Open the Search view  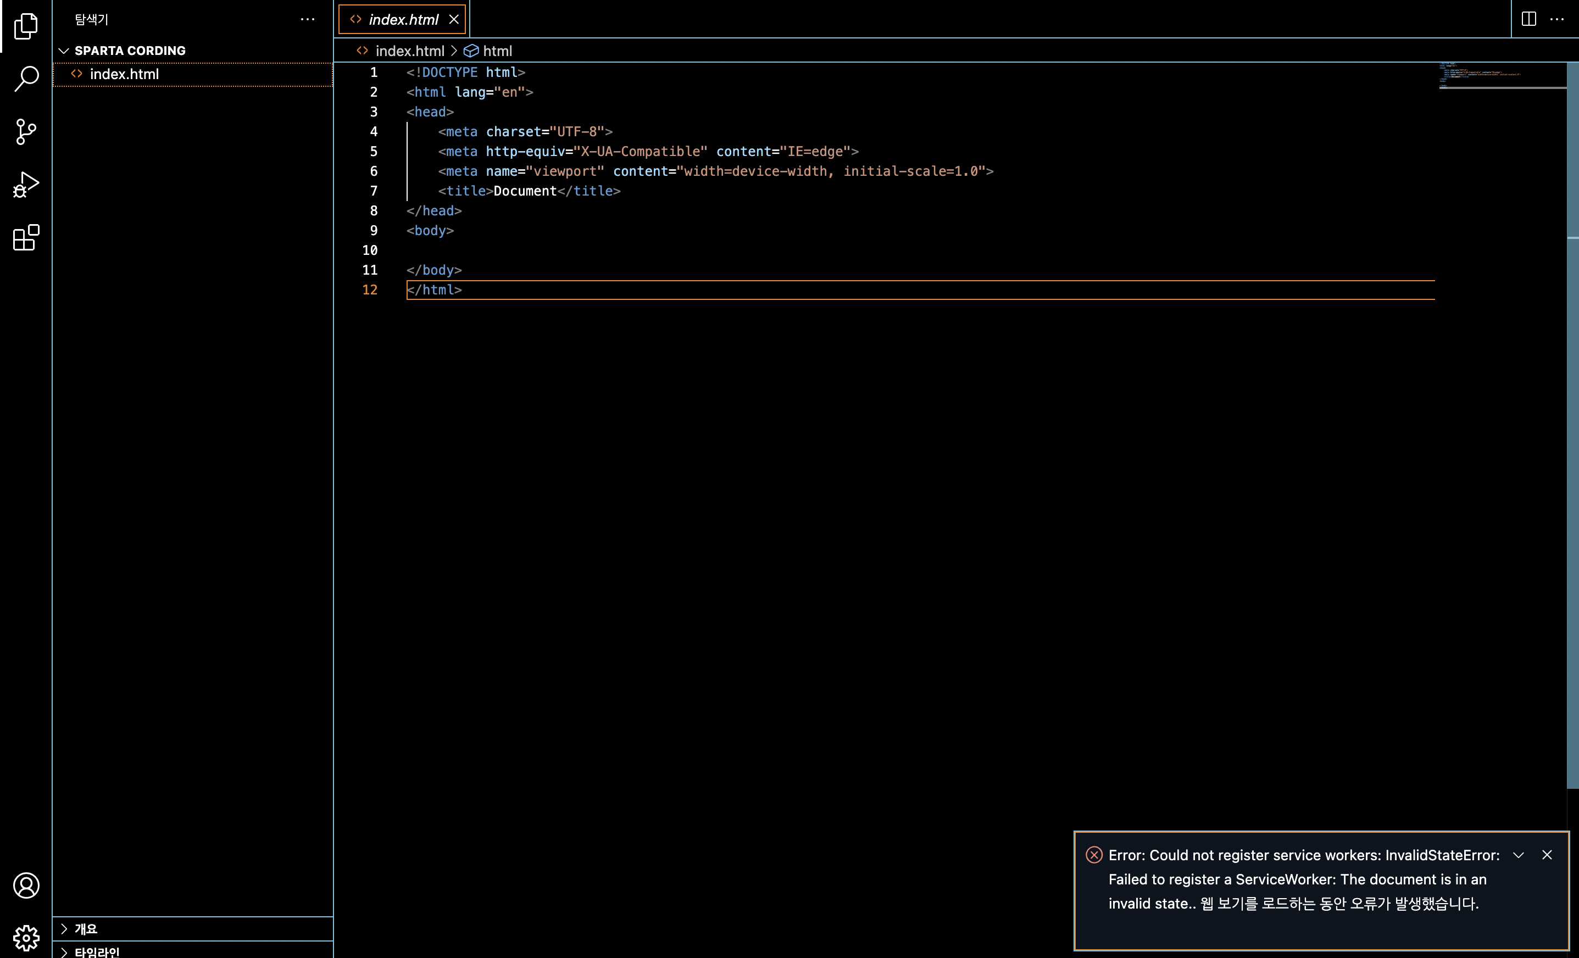pyautogui.click(x=26, y=78)
